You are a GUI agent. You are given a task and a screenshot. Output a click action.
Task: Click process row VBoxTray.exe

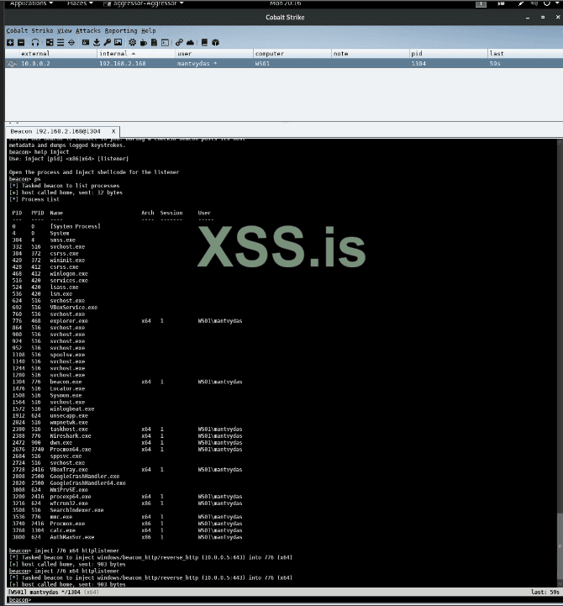(127, 470)
